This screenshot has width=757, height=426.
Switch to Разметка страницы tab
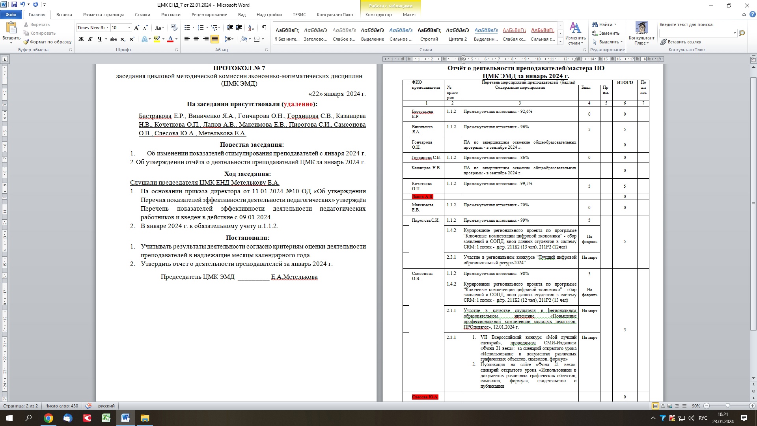pos(103,15)
